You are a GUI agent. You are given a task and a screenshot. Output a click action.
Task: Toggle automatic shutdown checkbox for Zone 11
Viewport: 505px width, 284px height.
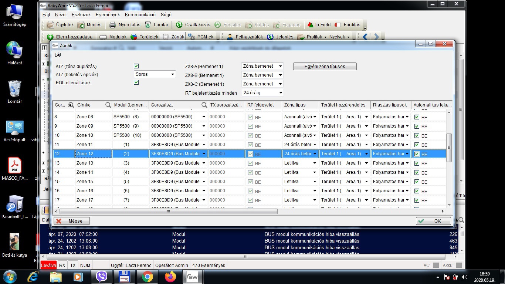click(x=417, y=145)
